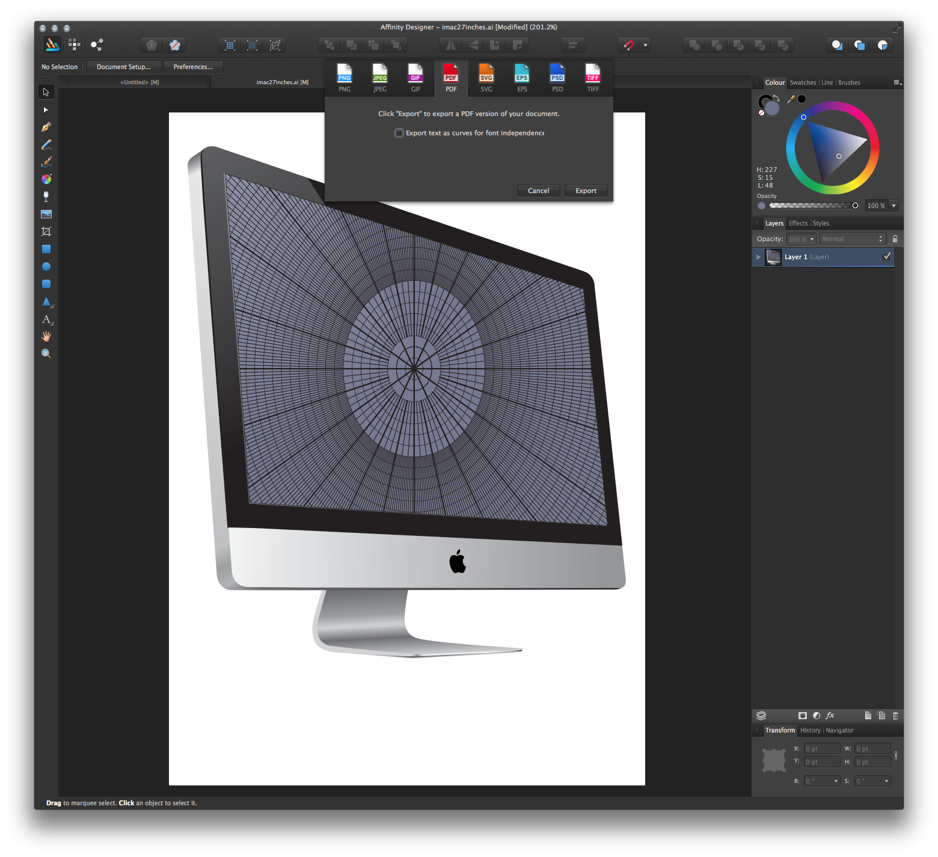Screen dimensions: 938x857
Task: Toggle Insert inside selection button
Action: pos(883,45)
